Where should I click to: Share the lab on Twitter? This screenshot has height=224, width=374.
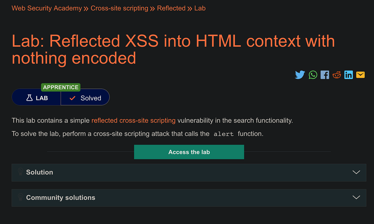click(300, 75)
